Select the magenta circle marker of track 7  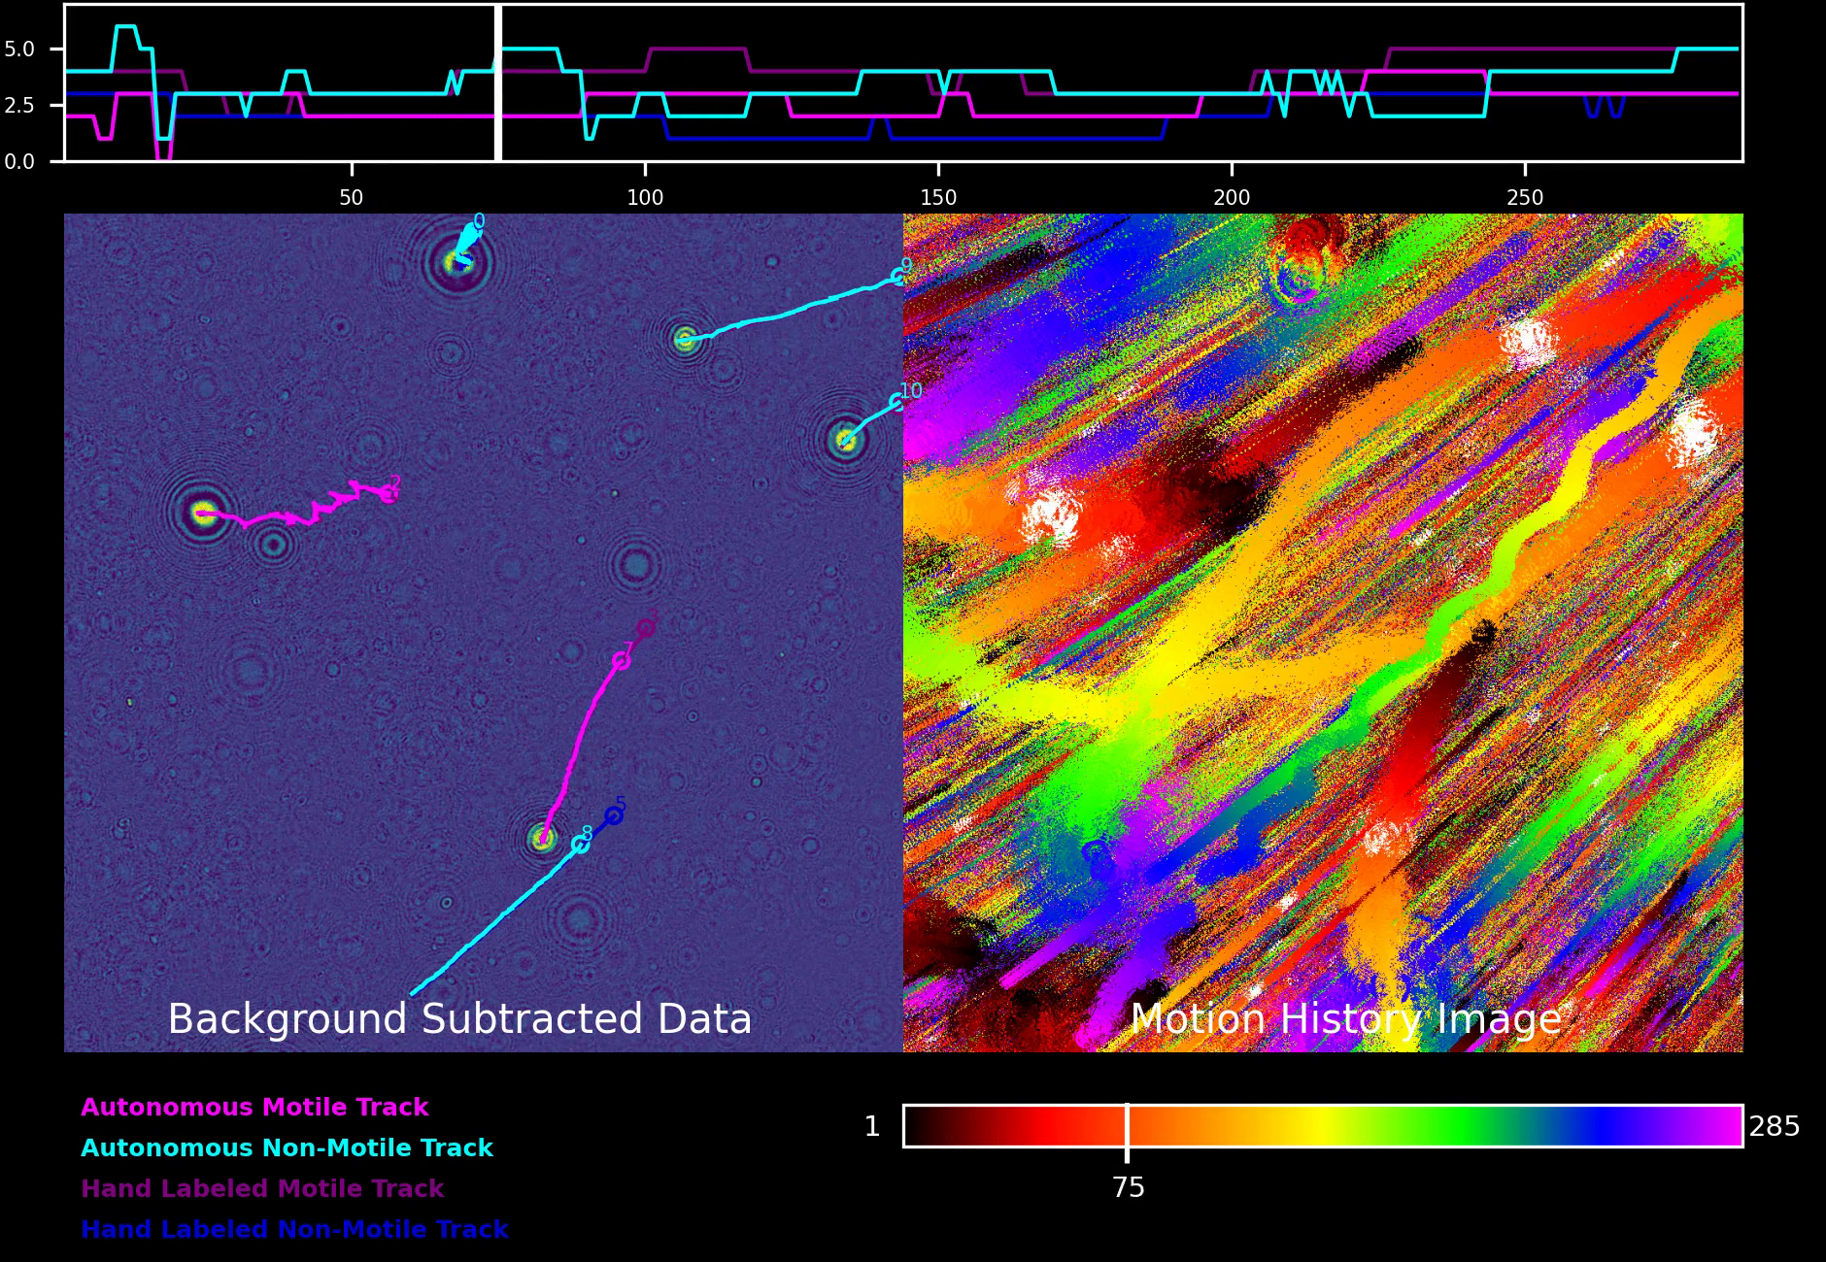(x=622, y=661)
